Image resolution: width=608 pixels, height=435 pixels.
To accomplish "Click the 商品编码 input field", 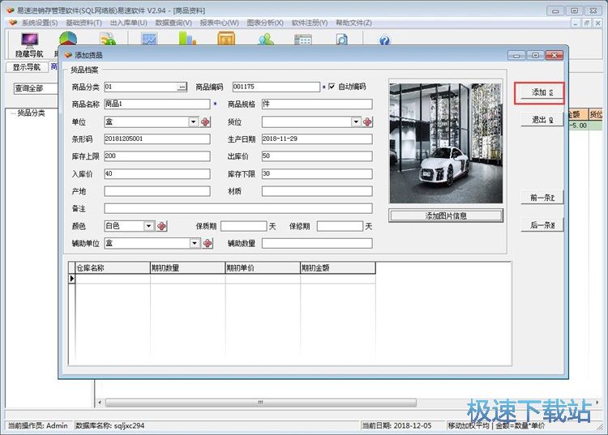I will click(x=276, y=87).
